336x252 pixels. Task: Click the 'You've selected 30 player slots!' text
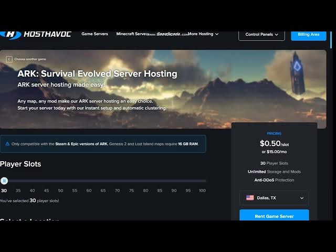pos(29,201)
